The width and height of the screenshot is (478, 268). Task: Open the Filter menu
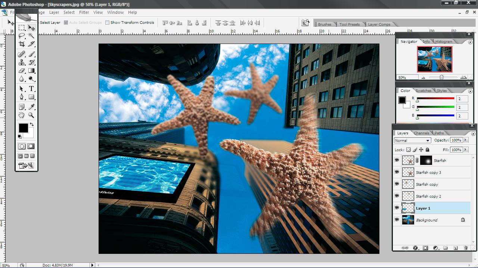84,12
